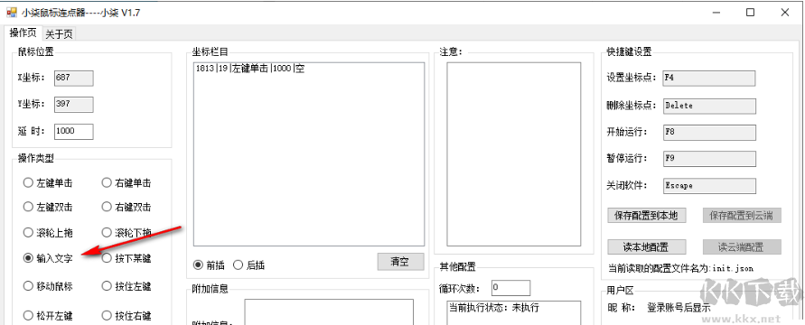Choose the 按住右键 option

126,315
